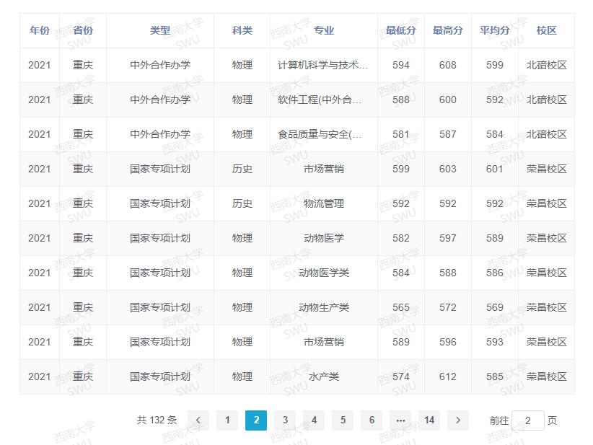Jump to page 6 of results
593x445 pixels.
[x=372, y=420]
